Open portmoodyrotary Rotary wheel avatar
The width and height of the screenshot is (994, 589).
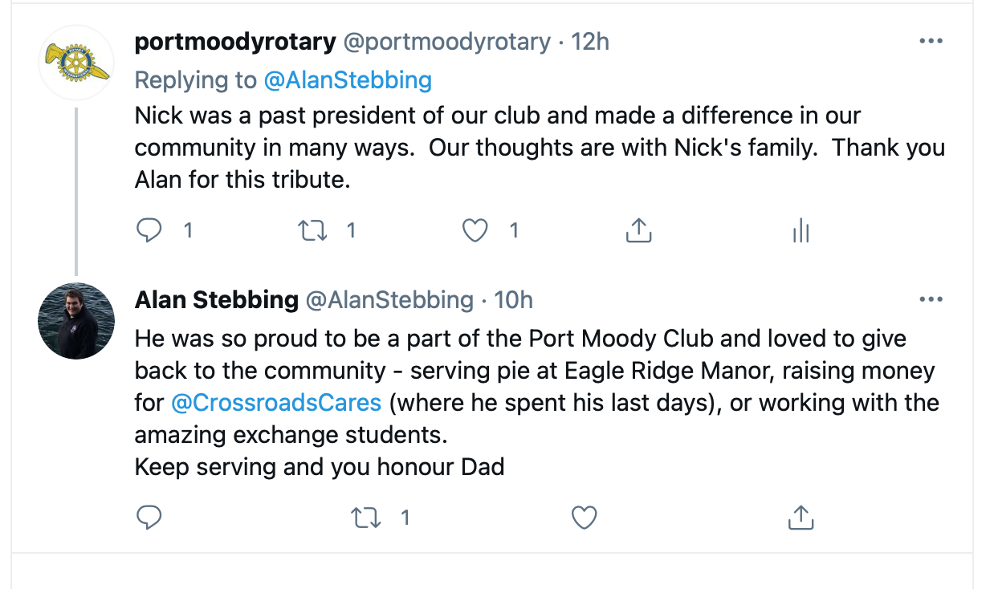[76, 62]
